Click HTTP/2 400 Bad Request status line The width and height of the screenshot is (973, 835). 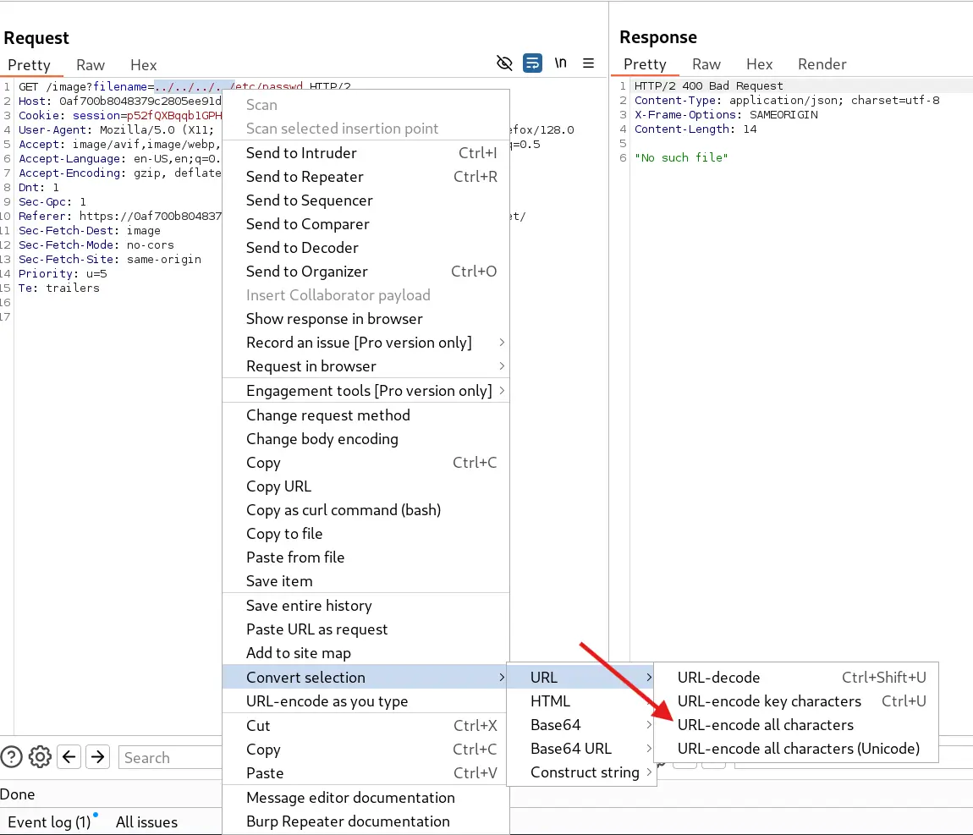[708, 85]
